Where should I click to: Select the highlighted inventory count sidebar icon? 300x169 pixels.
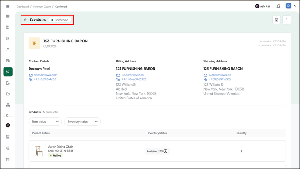click(8, 72)
